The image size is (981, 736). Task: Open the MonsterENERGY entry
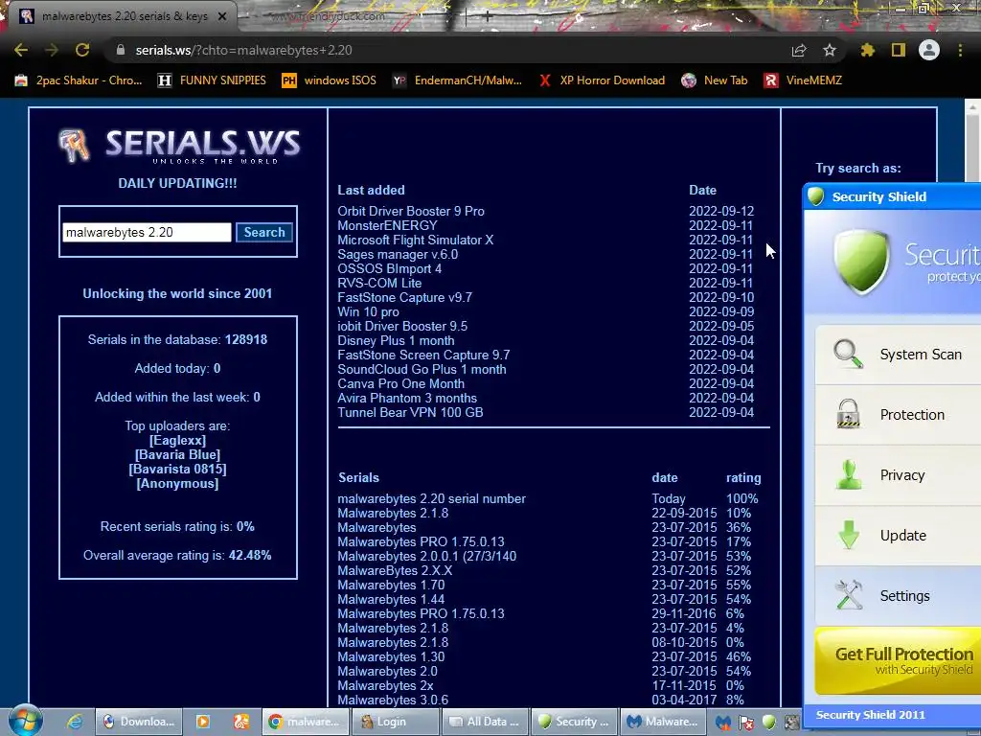[387, 225]
